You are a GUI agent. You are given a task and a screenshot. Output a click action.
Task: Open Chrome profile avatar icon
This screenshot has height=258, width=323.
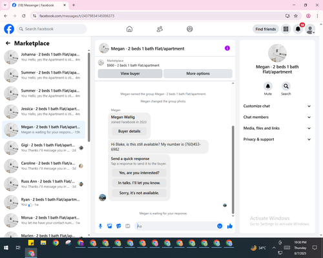tap(308, 16)
